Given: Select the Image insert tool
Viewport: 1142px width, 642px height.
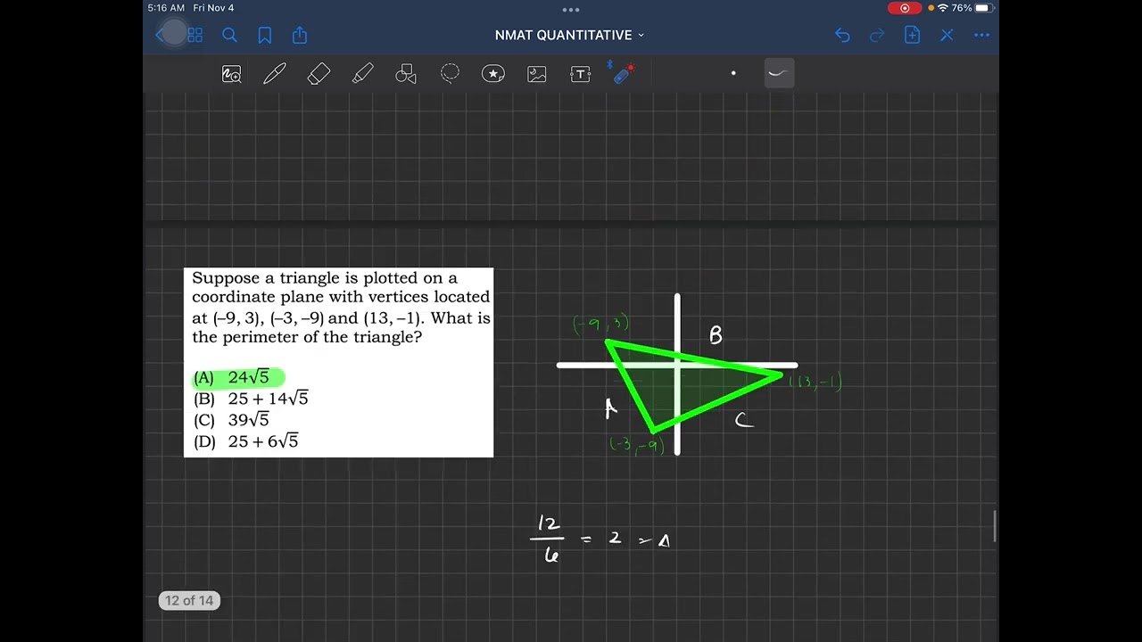Looking at the screenshot, I should (537, 74).
